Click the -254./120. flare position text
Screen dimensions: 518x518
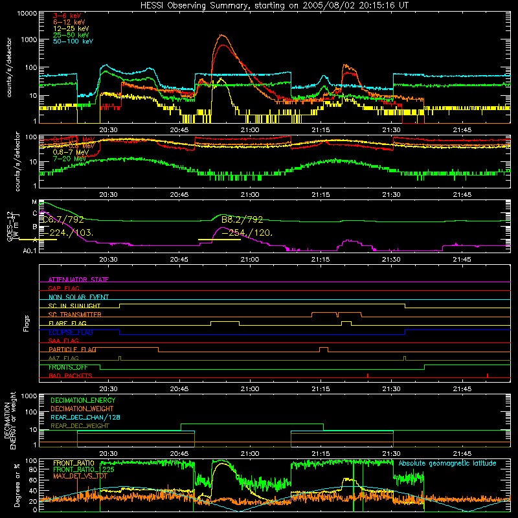point(247,233)
